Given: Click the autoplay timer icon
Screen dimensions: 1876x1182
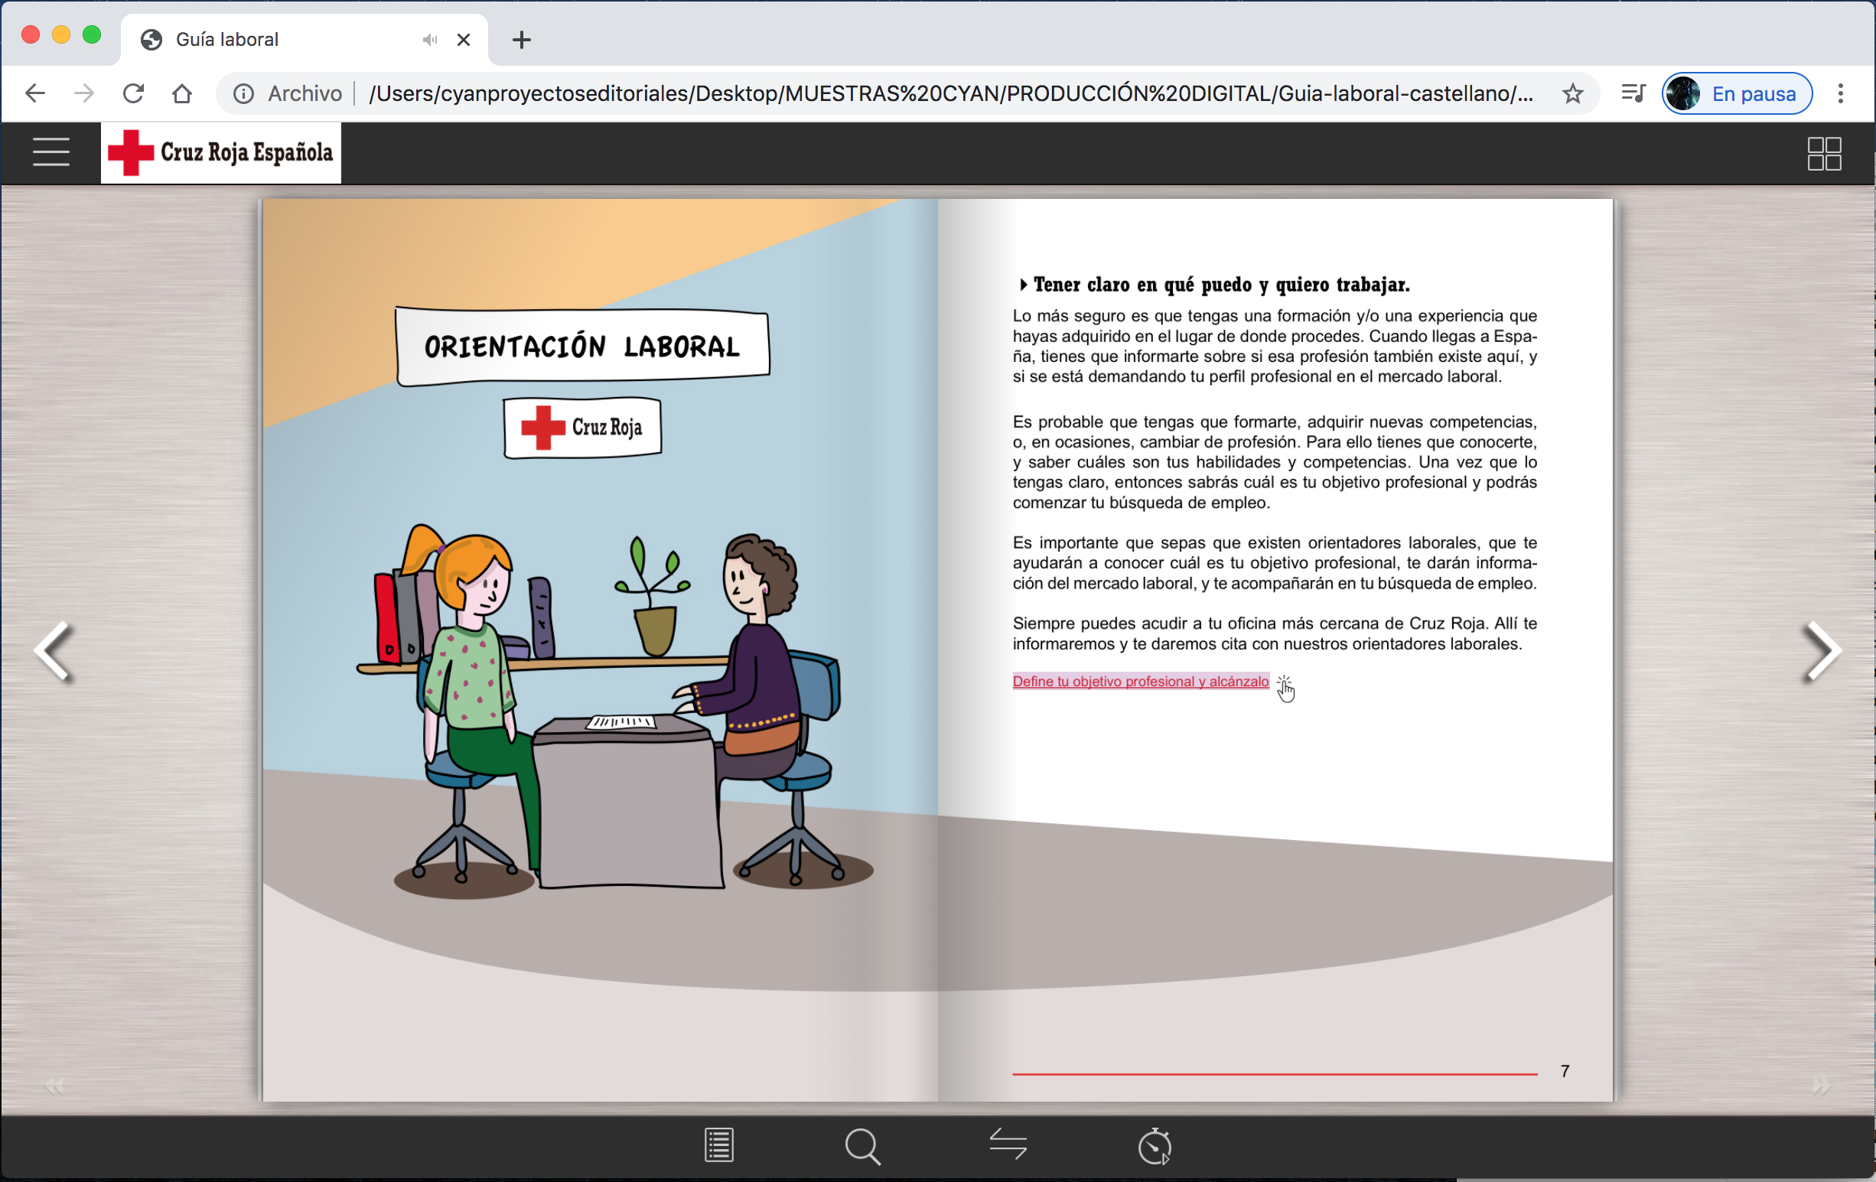Looking at the screenshot, I should coord(1155,1146).
